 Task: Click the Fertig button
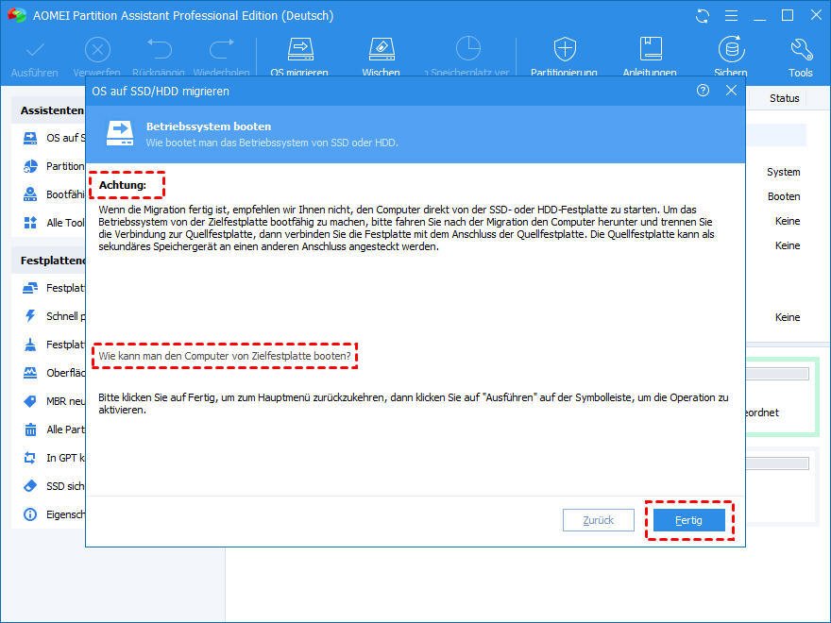689,520
